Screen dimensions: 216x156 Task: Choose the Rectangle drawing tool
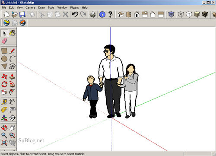(x=4, y=51)
